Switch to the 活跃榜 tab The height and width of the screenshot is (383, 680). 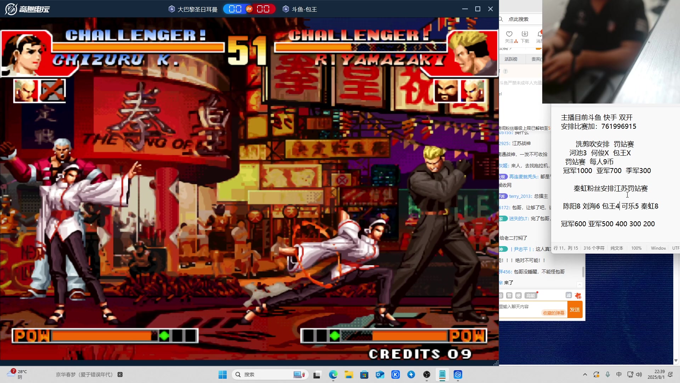click(x=511, y=59)
